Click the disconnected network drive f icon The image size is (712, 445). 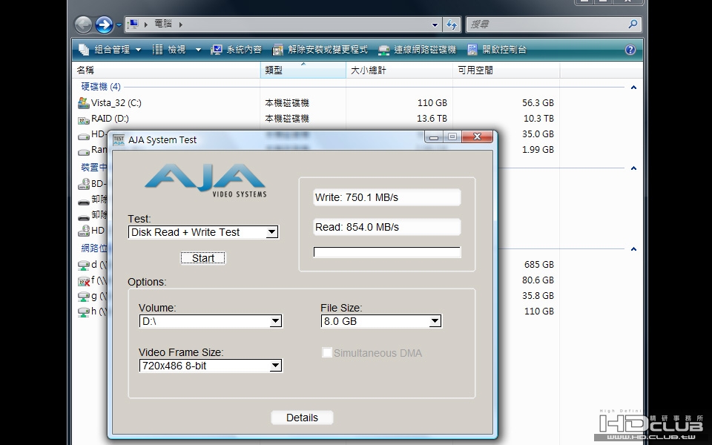coord(84,281)
